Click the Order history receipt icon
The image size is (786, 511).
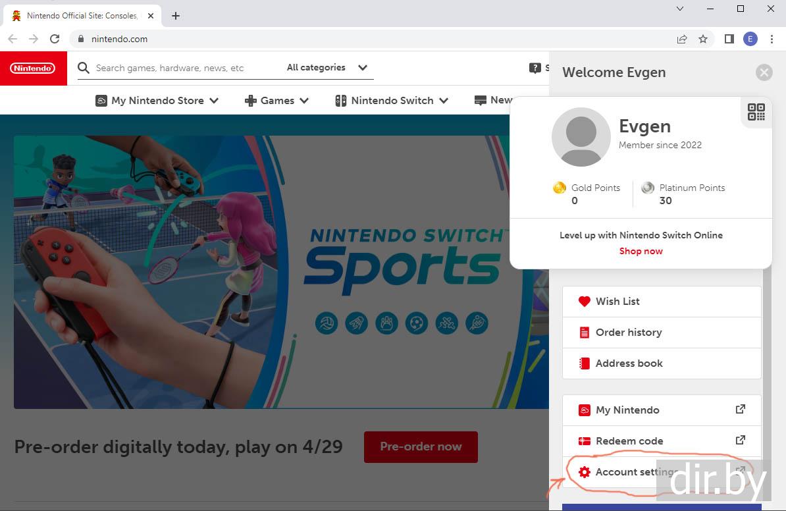pos(584,333)
